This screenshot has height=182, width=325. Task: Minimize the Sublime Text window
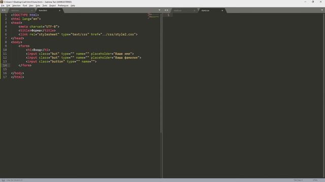coord(305,2)
